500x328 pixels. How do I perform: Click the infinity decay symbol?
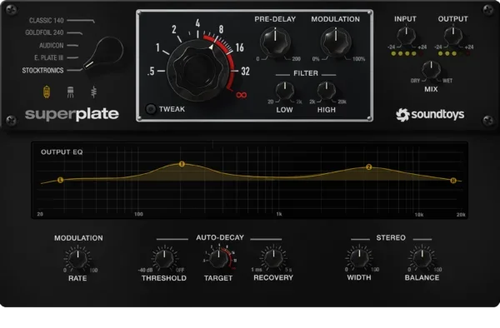point(242,95)
